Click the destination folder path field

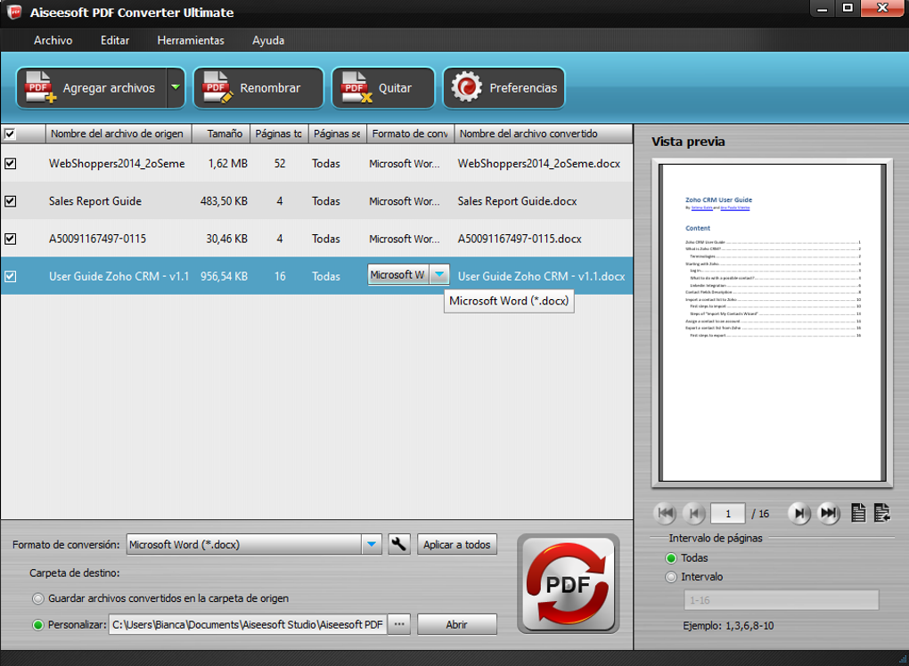[x=248, y=625]
